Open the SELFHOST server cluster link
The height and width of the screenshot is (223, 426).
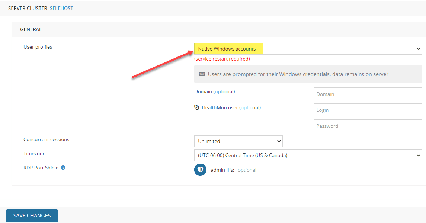point(61,8)
